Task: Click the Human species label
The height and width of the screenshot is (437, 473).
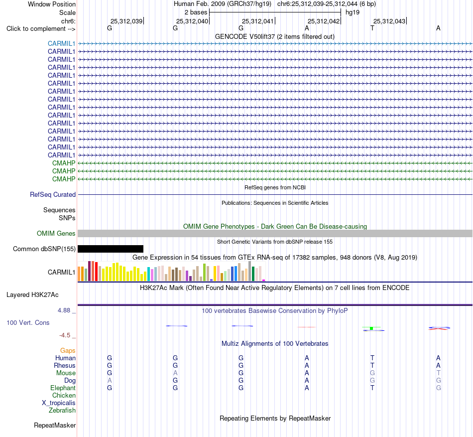Action: 65,358
